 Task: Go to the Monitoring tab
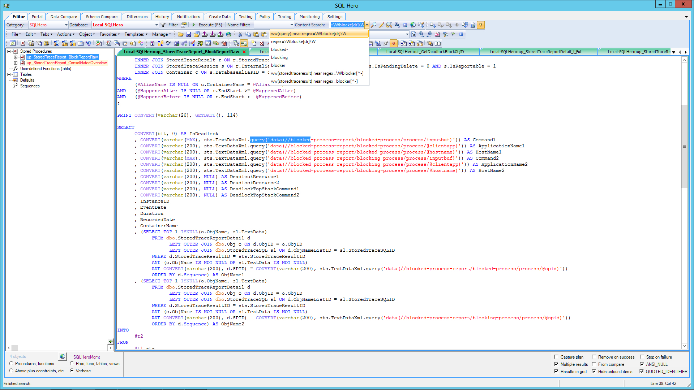point(309,17)
